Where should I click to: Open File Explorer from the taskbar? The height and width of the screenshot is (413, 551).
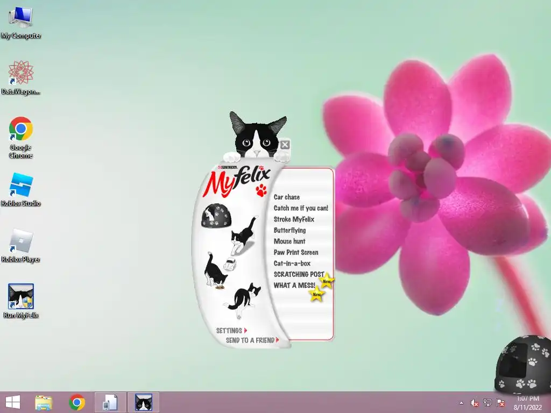click(44, 402)
